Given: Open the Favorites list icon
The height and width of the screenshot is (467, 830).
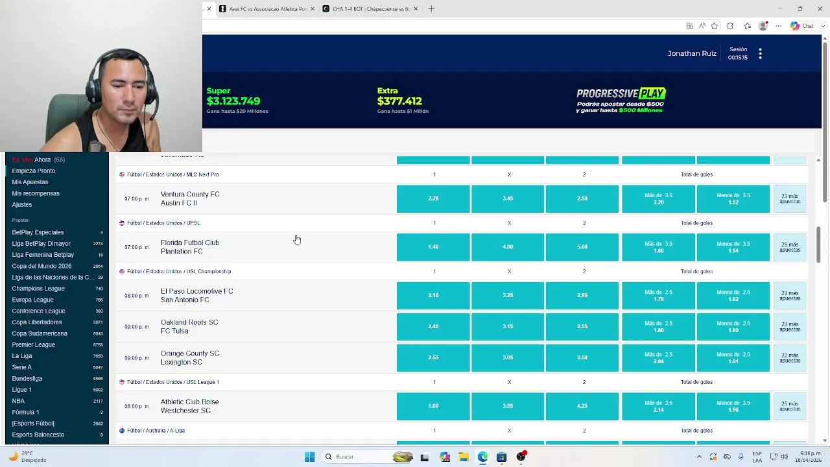Looking at the screenshot, I should [747, 26].
